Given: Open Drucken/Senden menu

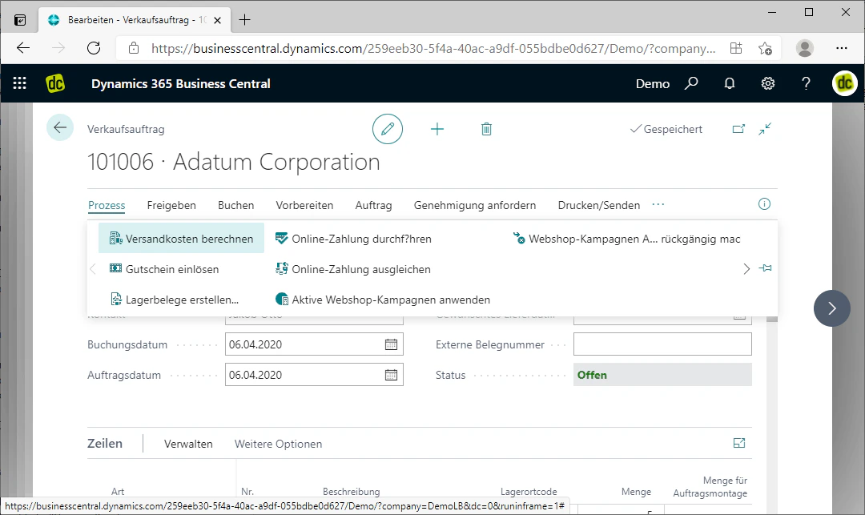Looking at the screenshot, I should 599,205.
